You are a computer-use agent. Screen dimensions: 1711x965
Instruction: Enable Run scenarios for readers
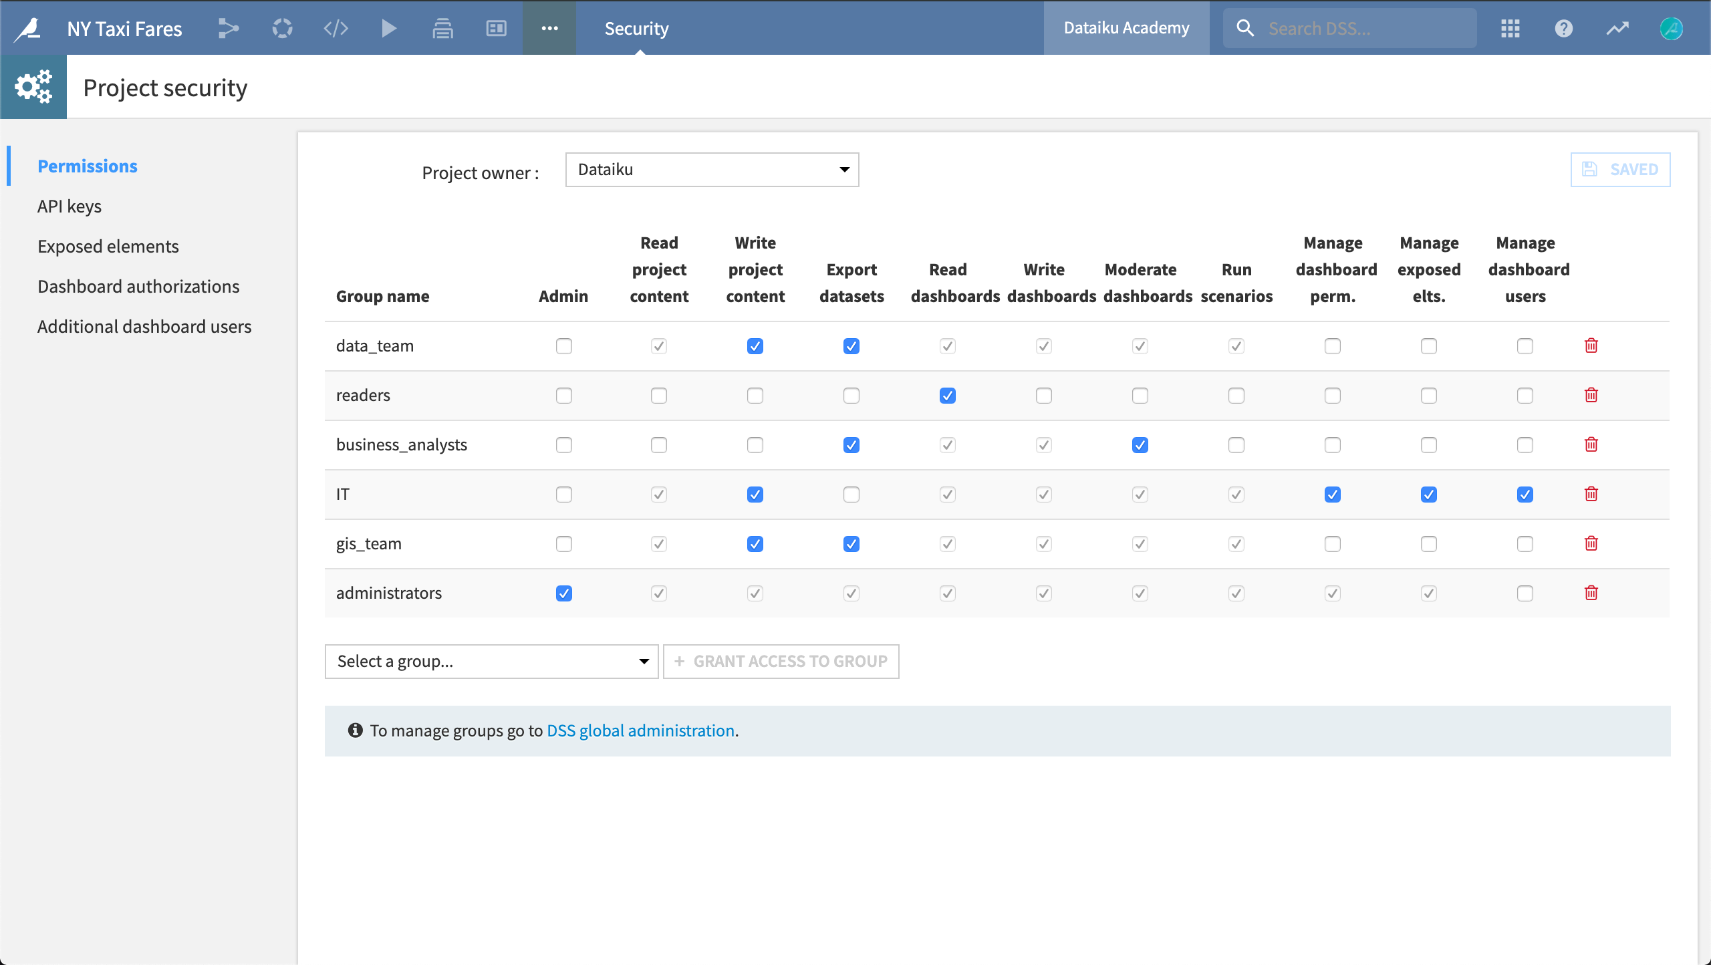click(x=1236, y=396)
